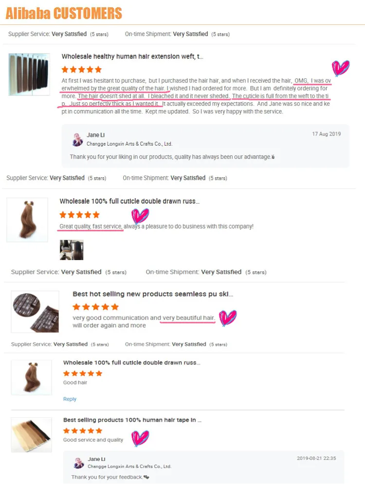Click the heart next to 'Good service and quality'
The image size is (365, 487).
[140, 438]
